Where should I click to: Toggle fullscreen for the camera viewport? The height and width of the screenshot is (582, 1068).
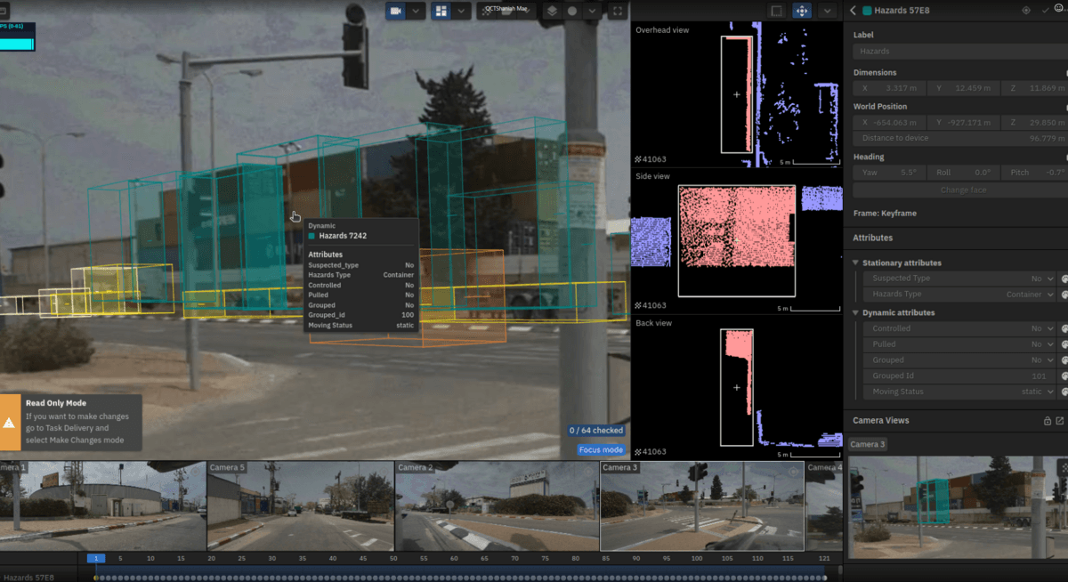click(x=618, y=11)
